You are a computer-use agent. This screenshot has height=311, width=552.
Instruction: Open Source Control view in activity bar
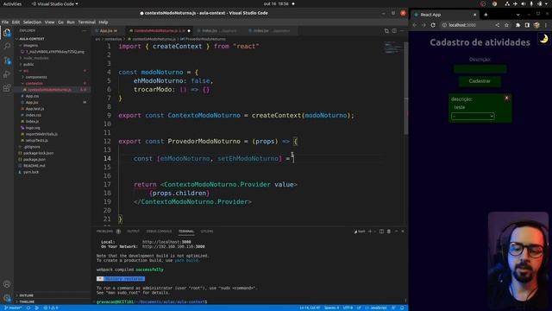(7, 60)
